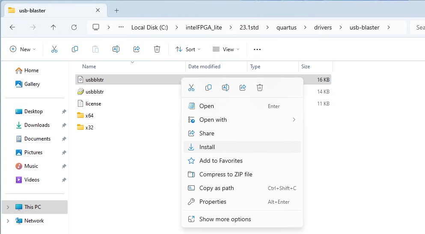Choose Install in the context menu
This screenshot has height=234, width=425.
(242, 147)
